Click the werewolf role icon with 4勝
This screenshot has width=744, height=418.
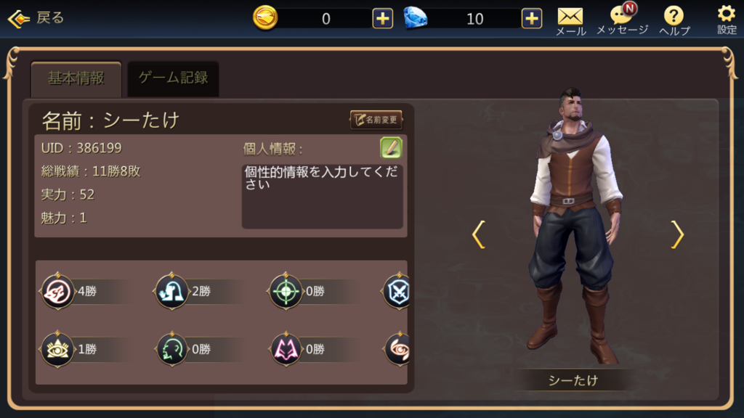point(58,291)
